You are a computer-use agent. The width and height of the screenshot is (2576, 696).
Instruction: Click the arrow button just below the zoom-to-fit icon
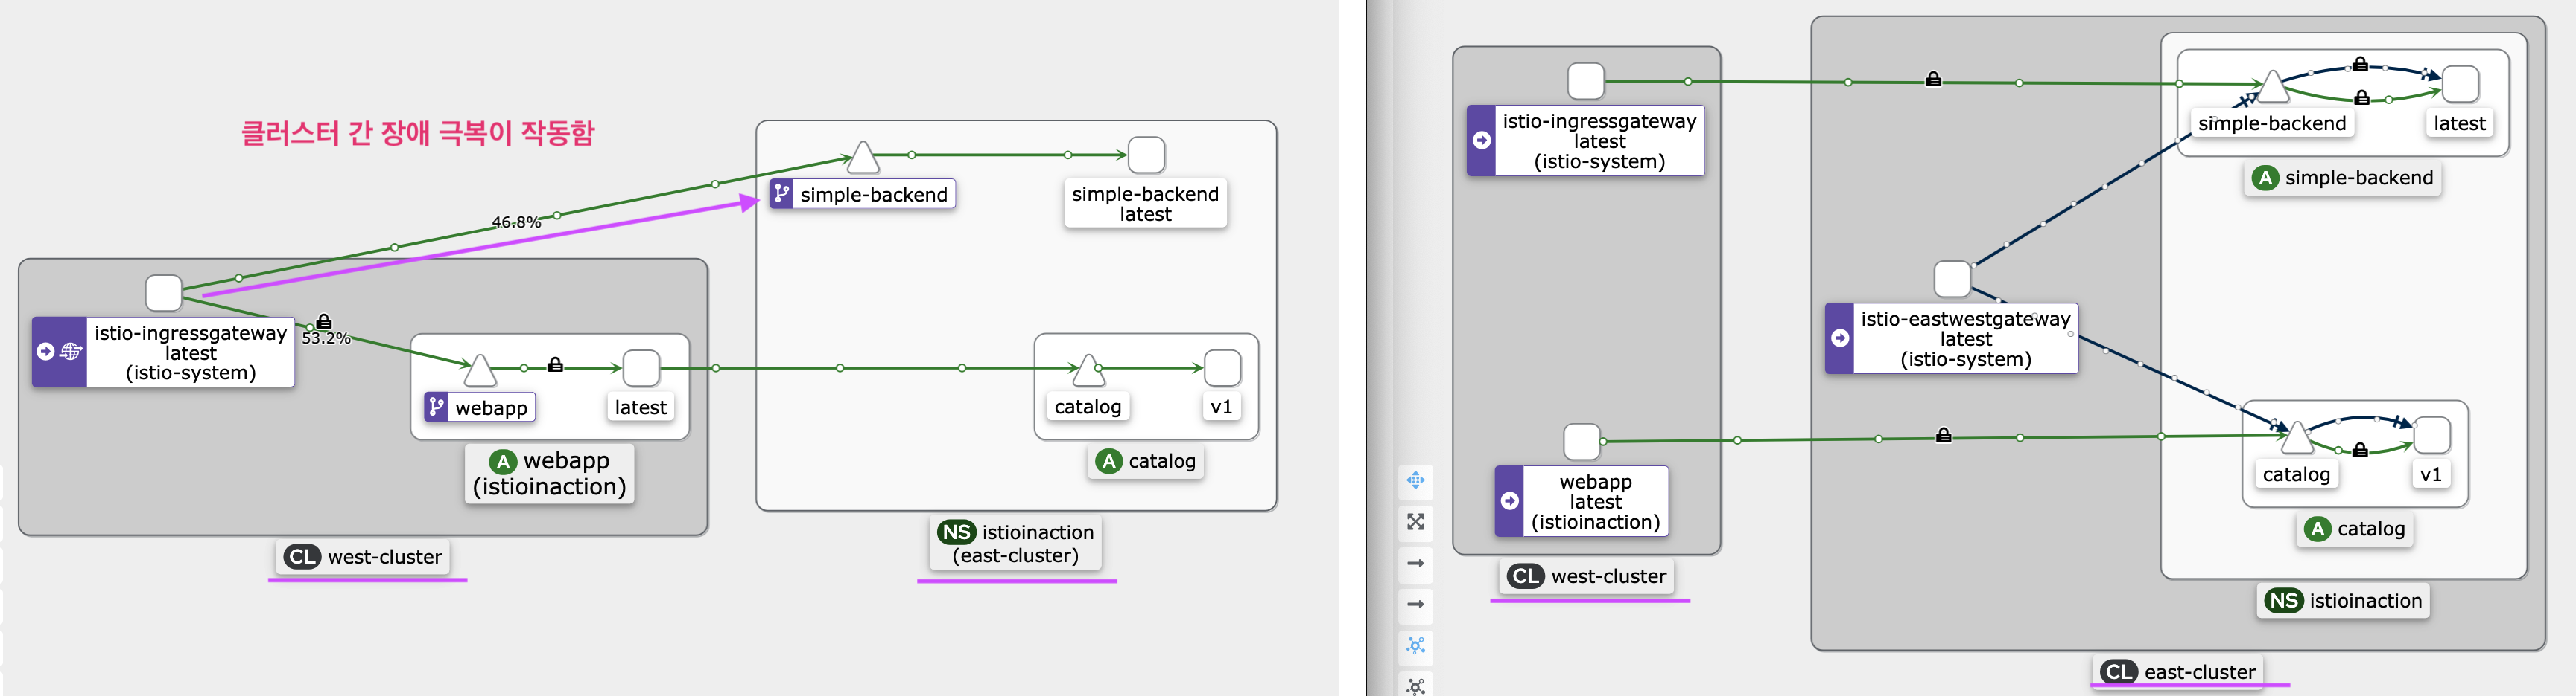click(1415, 563)
